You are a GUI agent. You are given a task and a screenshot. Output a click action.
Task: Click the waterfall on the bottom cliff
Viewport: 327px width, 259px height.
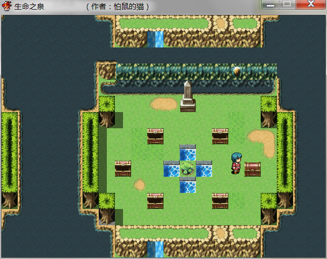click(155, 249)
